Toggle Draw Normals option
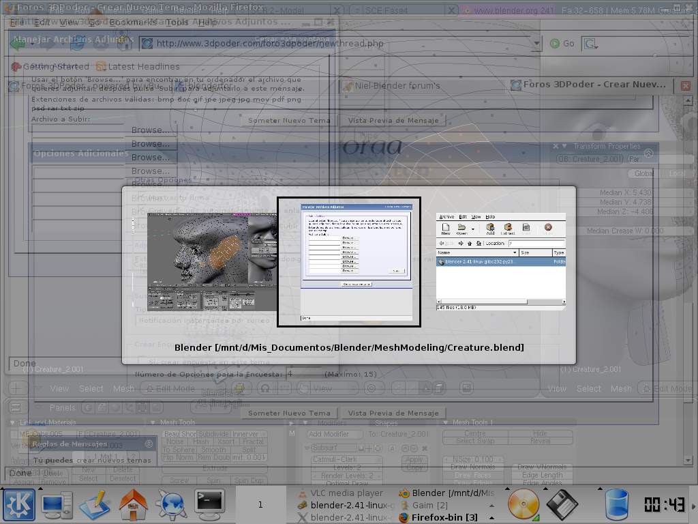Image resolution: width=698 pixels, height=524 pixels. (473, 467)
